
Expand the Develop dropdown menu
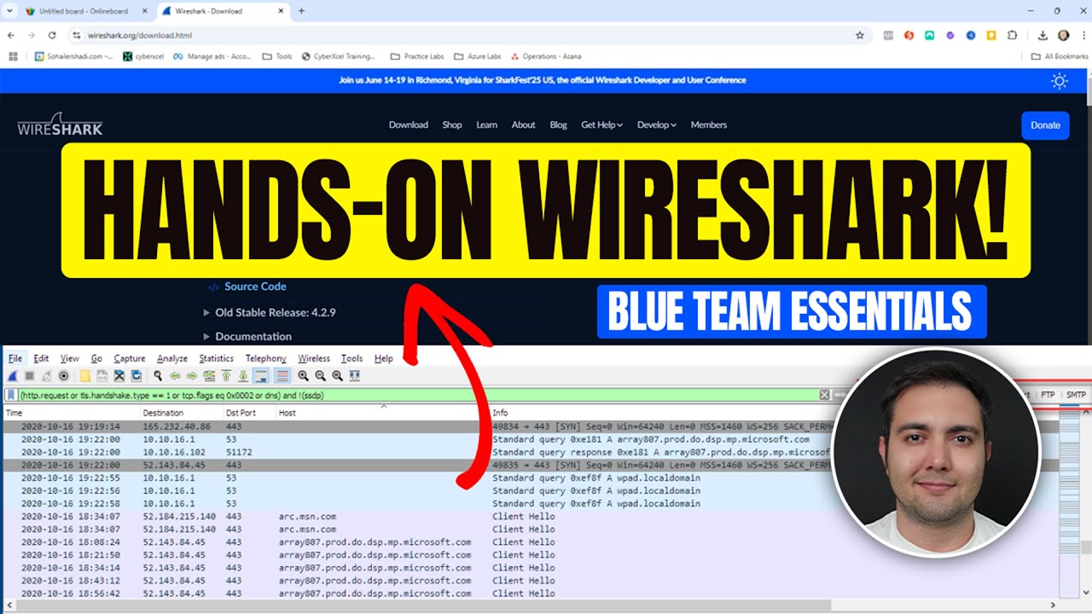click(656, 125)
